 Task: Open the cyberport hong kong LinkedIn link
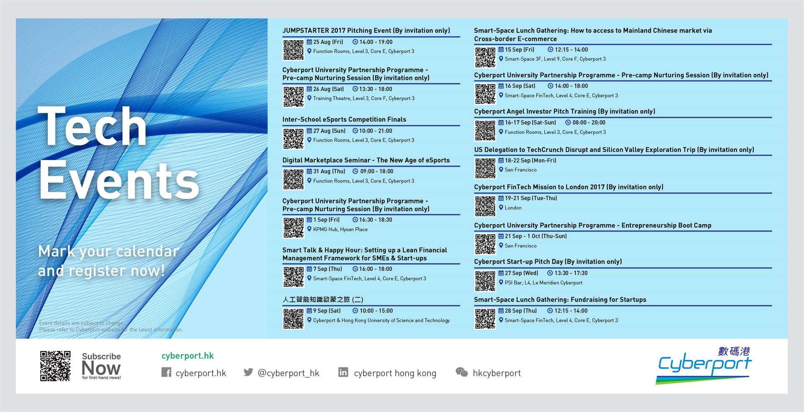coord(395,373)
